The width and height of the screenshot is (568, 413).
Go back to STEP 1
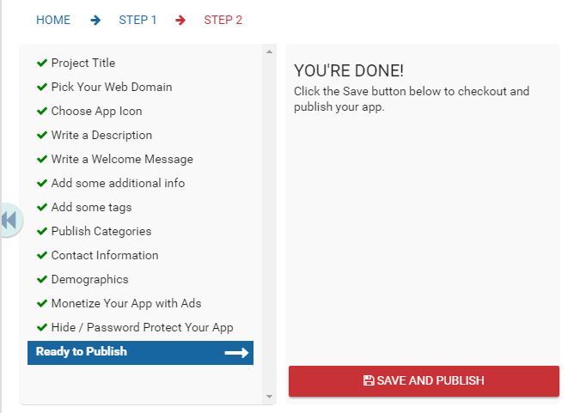click(x=137, y=20)
